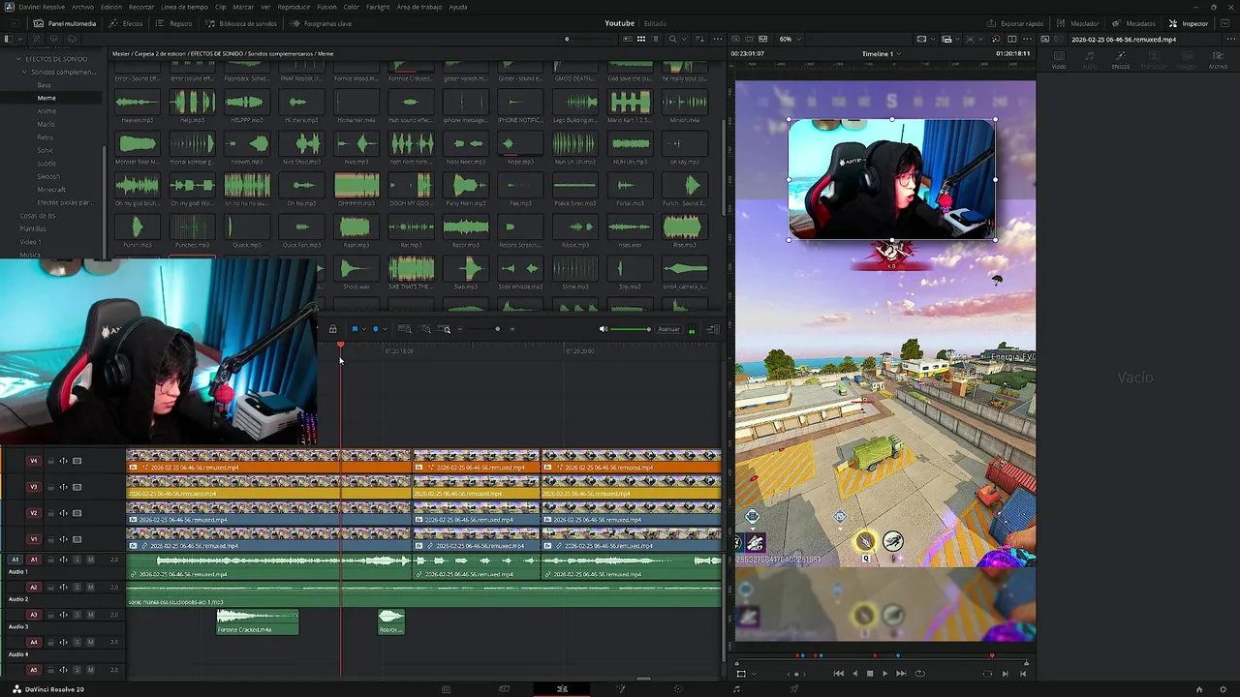Select the Meme sound folder
Screen dimensions: 1240x697
pos(46,98)
